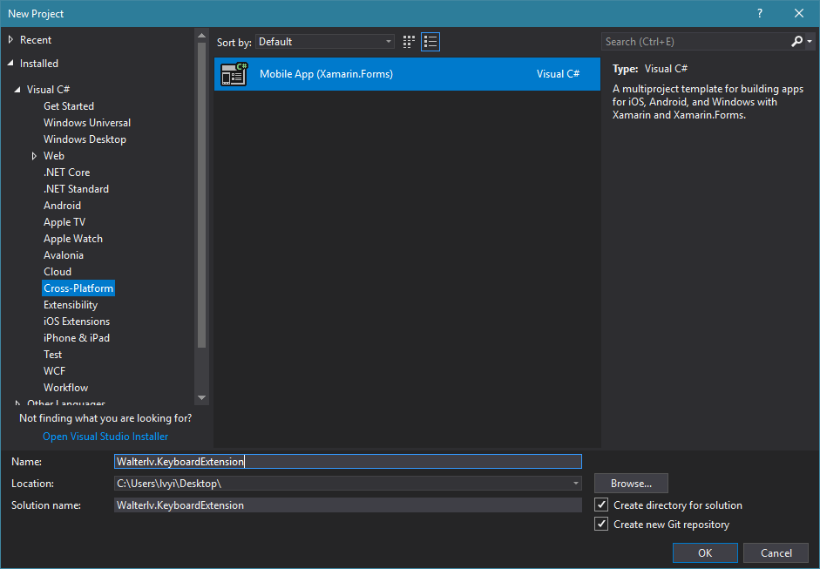
Task: Expand the Other Languages node
Action: [x=17, y=403]
